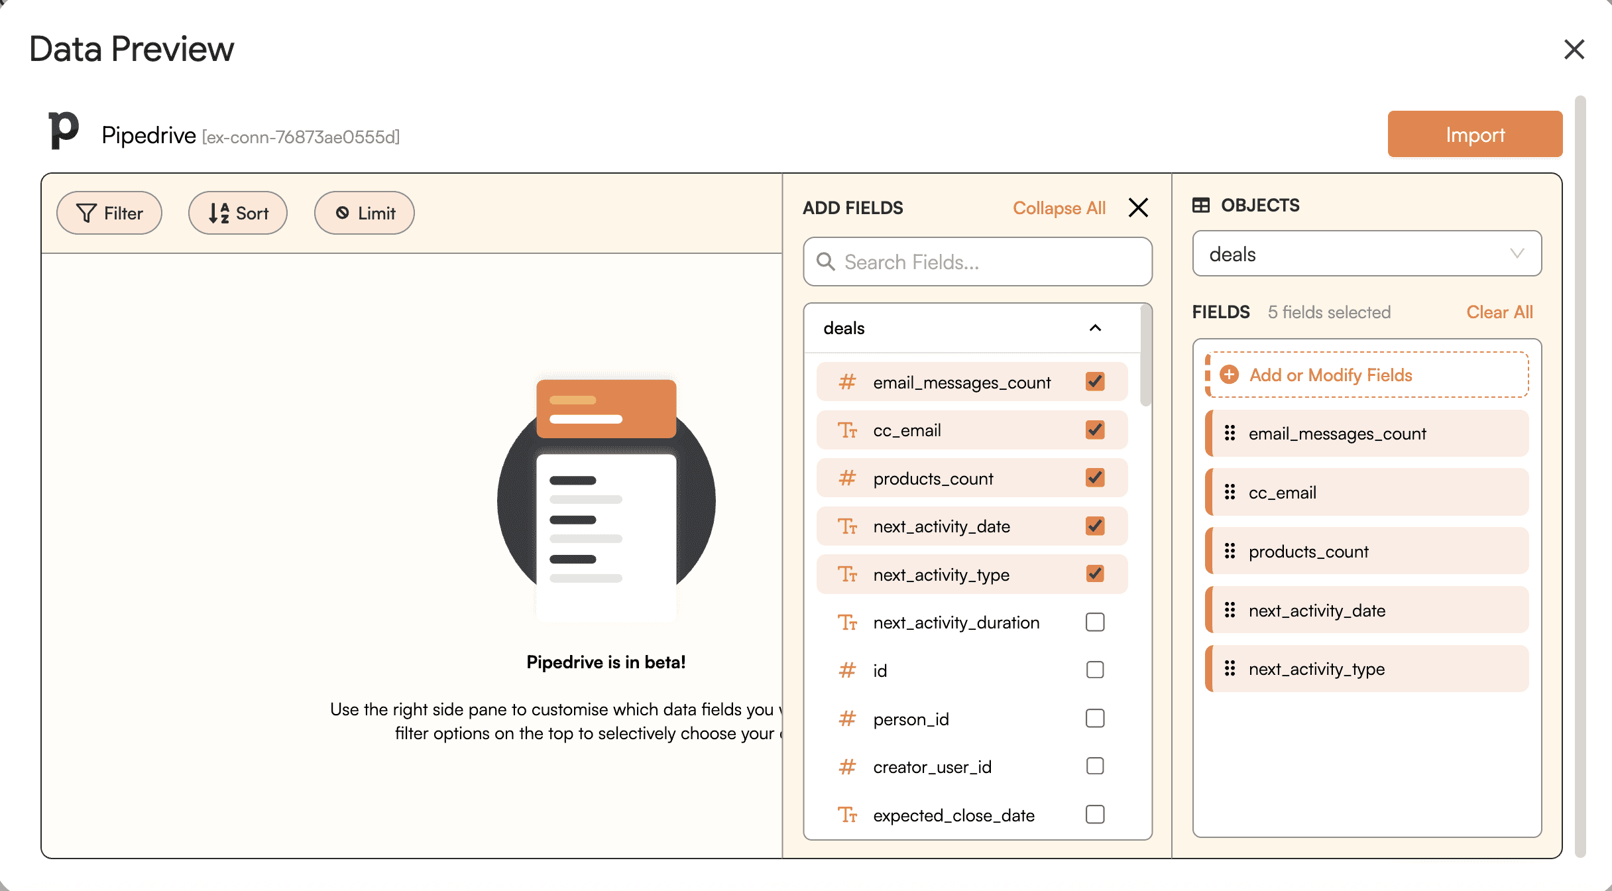Open the Sort options
Screen dimensions: 1612x891
click(x=238, y=213)
